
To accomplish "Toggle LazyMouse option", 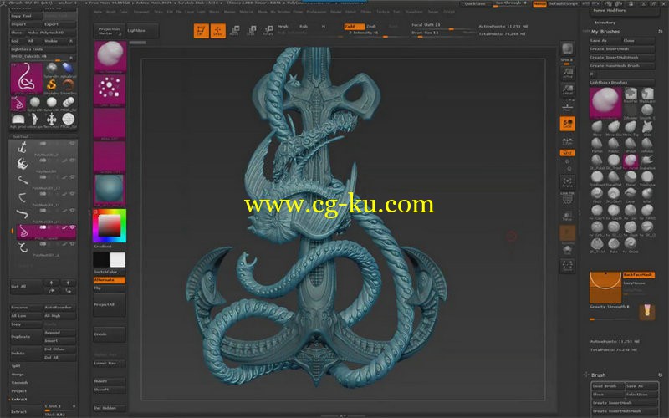I will 635,283.
